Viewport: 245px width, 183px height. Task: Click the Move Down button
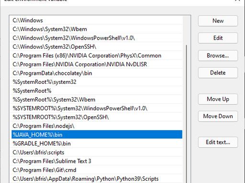[218, 116]
